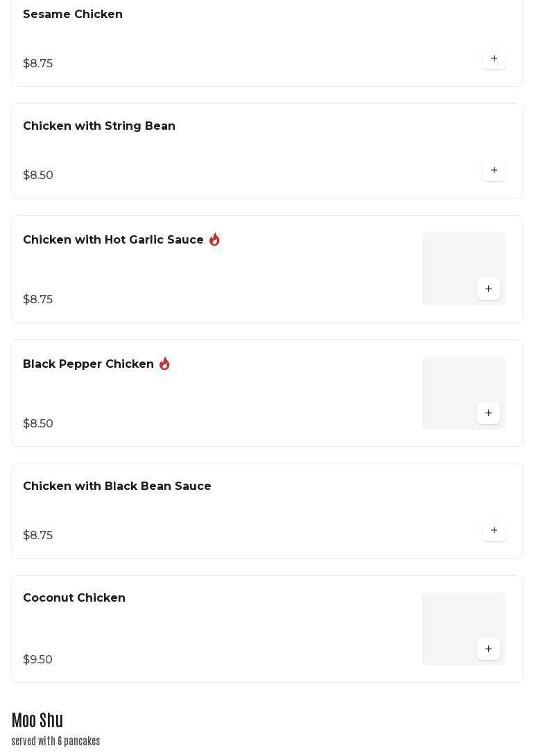Open Black Pepper Chicken title text
The width and height of the screenshot is (534, 755).
pyautogui.click(x=88, y=364)
